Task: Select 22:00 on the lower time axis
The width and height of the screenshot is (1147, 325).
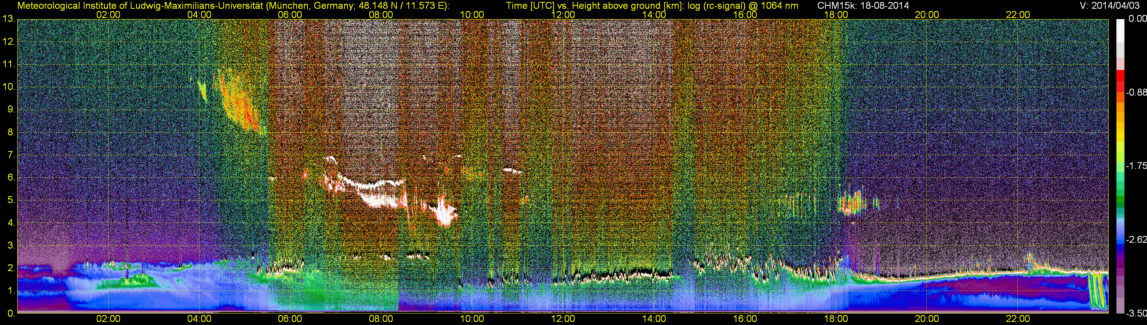Action: click(1018, 319)
